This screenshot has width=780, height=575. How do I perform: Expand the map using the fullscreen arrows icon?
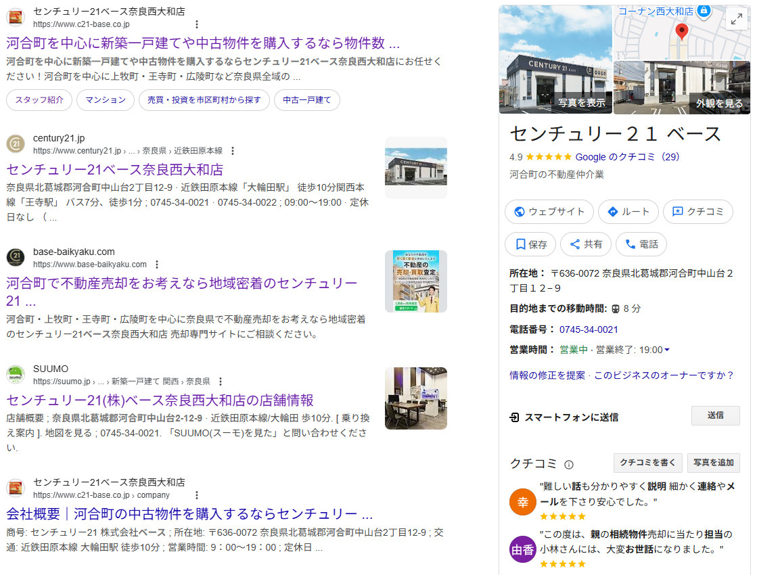point(737,18)
